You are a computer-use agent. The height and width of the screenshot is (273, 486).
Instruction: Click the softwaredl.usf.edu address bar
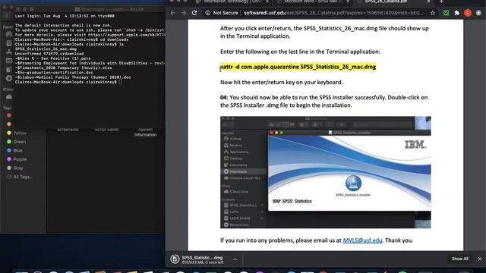pyautogui.click(x=333, y=13)
